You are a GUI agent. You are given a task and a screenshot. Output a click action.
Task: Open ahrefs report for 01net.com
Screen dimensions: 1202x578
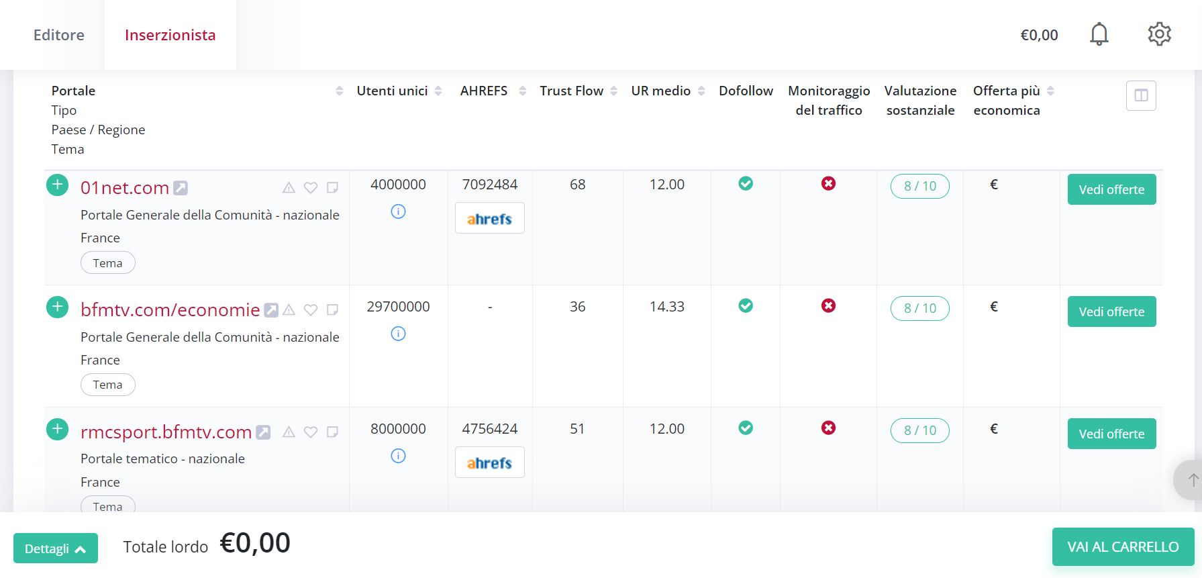pos(490,218)
